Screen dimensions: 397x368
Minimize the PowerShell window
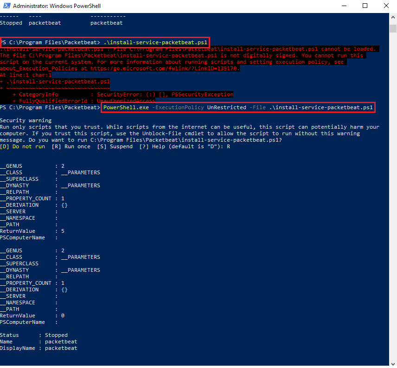click(344, 6)
